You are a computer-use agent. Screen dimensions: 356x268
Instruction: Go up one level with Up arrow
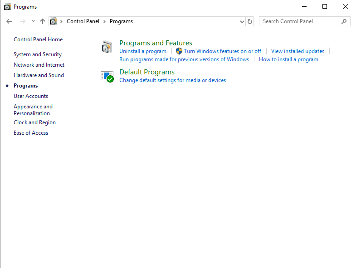point(43,21)
